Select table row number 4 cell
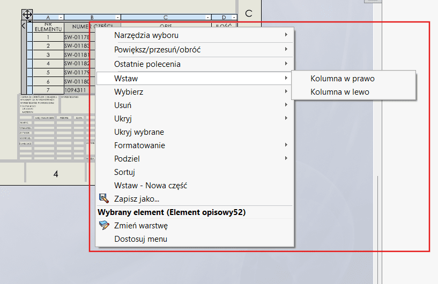The height and width of the screenshot is (284, 438). click(48, 64)
